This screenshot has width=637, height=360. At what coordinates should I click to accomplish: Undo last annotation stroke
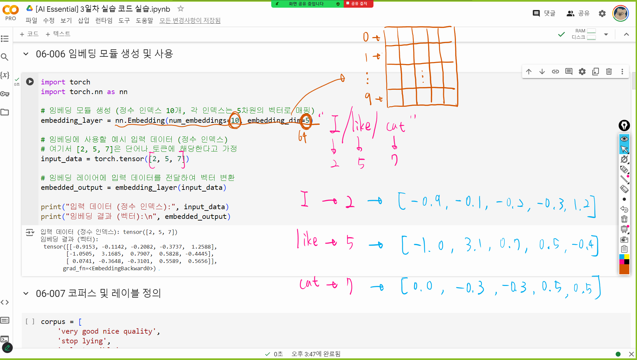coord(624,209)
